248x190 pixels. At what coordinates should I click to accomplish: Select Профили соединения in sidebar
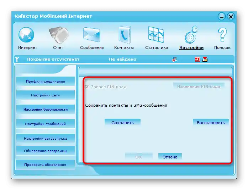click(x=46, y=81)
